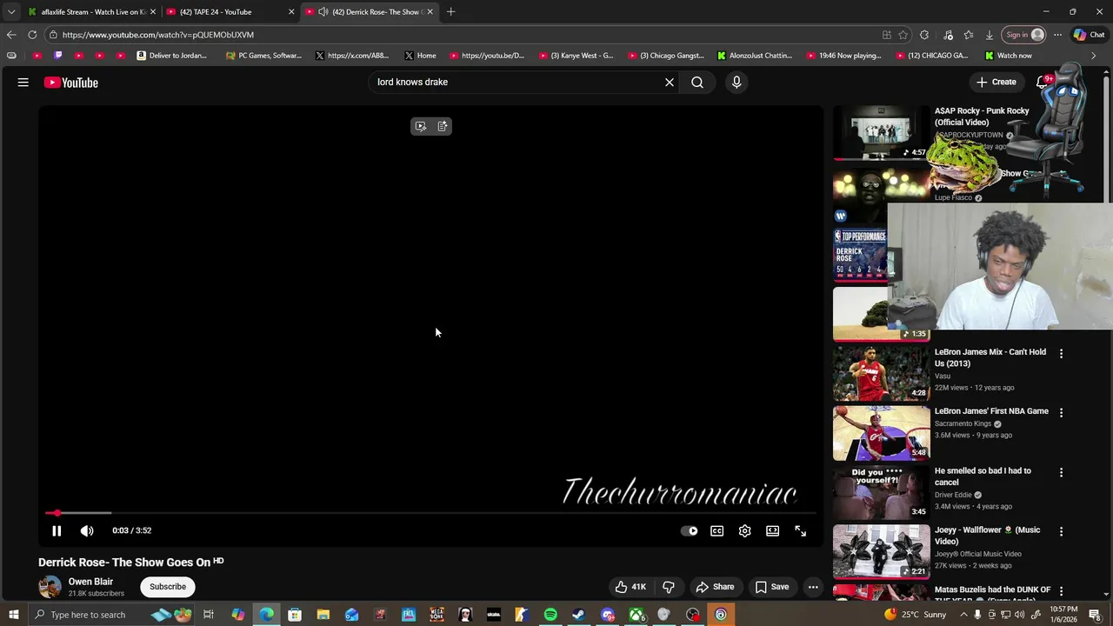
Task: Start voice search with the microphone
Action: click(x=736, y=82)
